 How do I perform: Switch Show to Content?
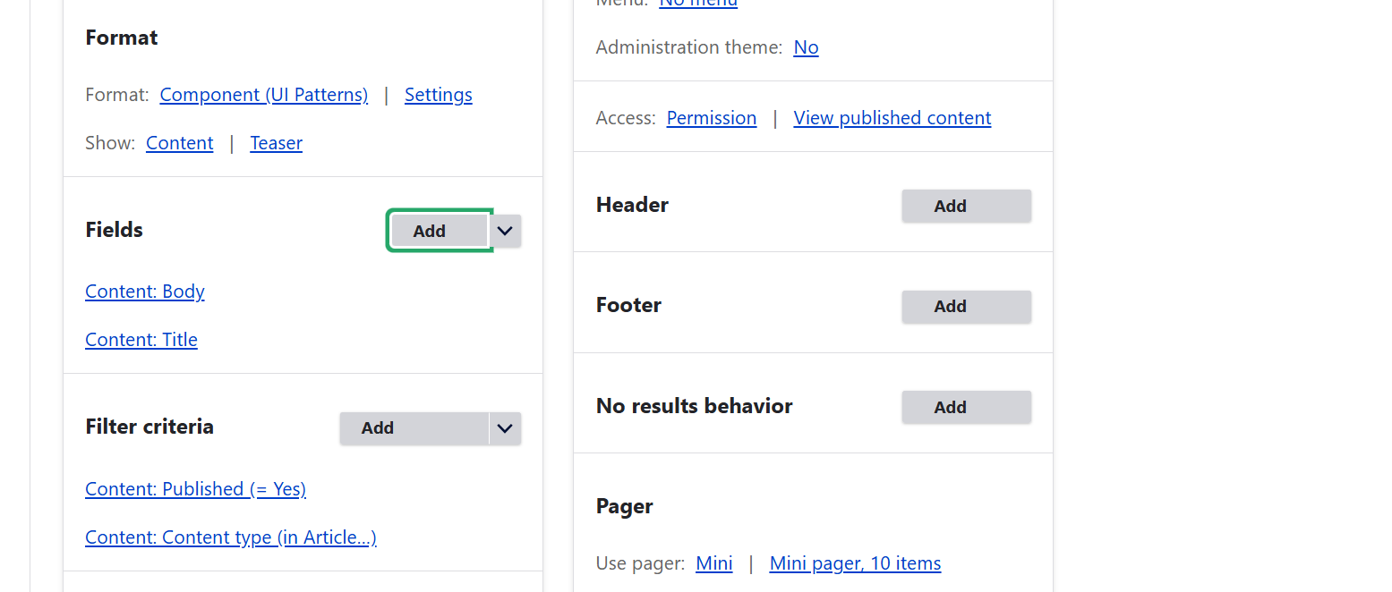[179, 142]
